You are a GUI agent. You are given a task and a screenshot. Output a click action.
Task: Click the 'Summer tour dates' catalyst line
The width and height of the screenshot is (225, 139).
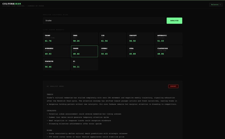point(78,117)
